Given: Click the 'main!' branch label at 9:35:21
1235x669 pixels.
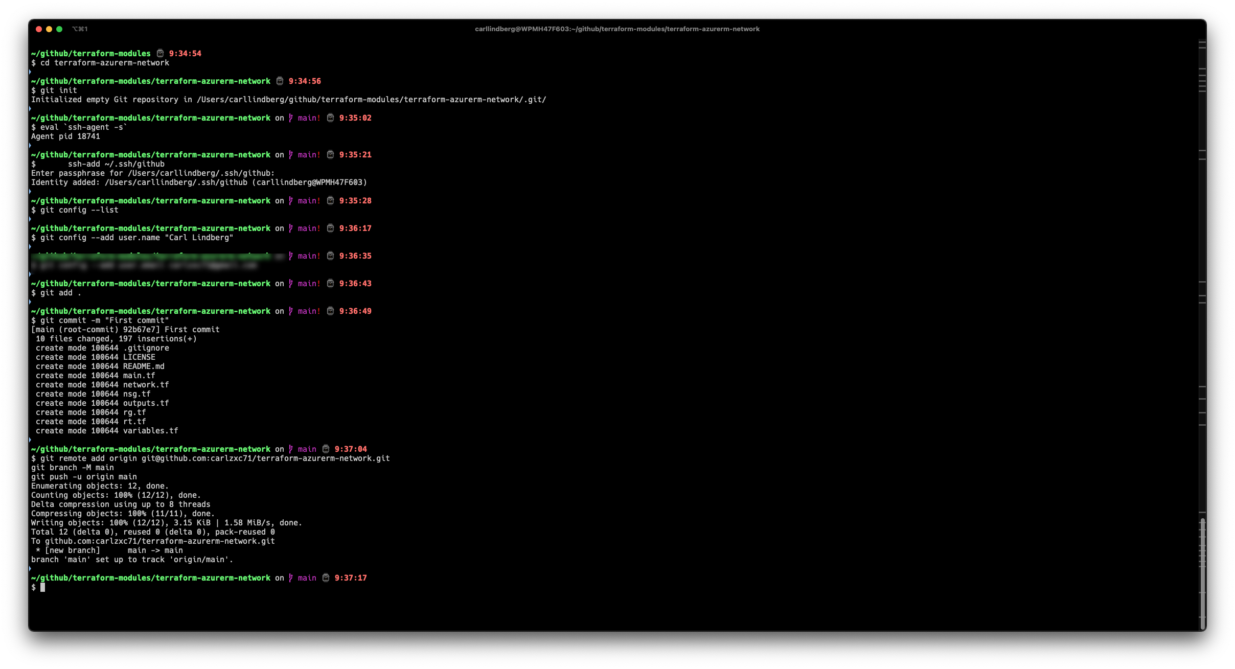Looking at the screenshot, I should [x=309, y=154].
